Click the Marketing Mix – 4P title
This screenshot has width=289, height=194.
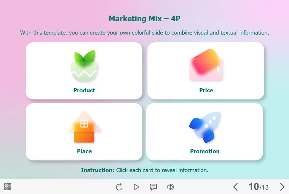point(144,19)
